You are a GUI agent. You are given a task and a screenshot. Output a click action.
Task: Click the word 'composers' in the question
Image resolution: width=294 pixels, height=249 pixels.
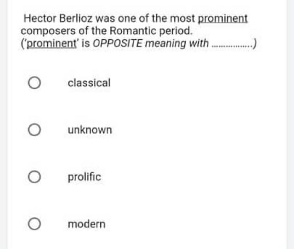[48, 31]
